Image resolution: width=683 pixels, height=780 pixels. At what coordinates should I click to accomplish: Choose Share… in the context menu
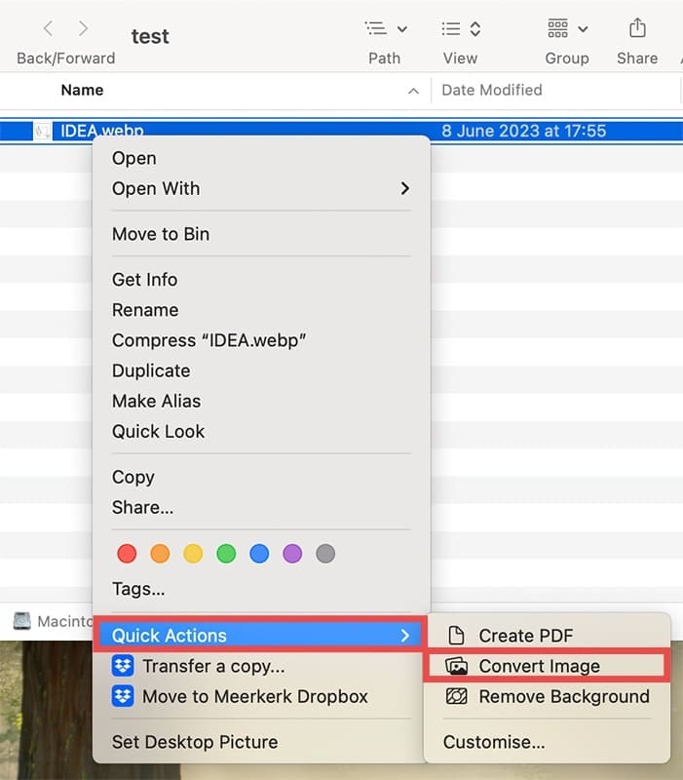[x=261, y=507]
